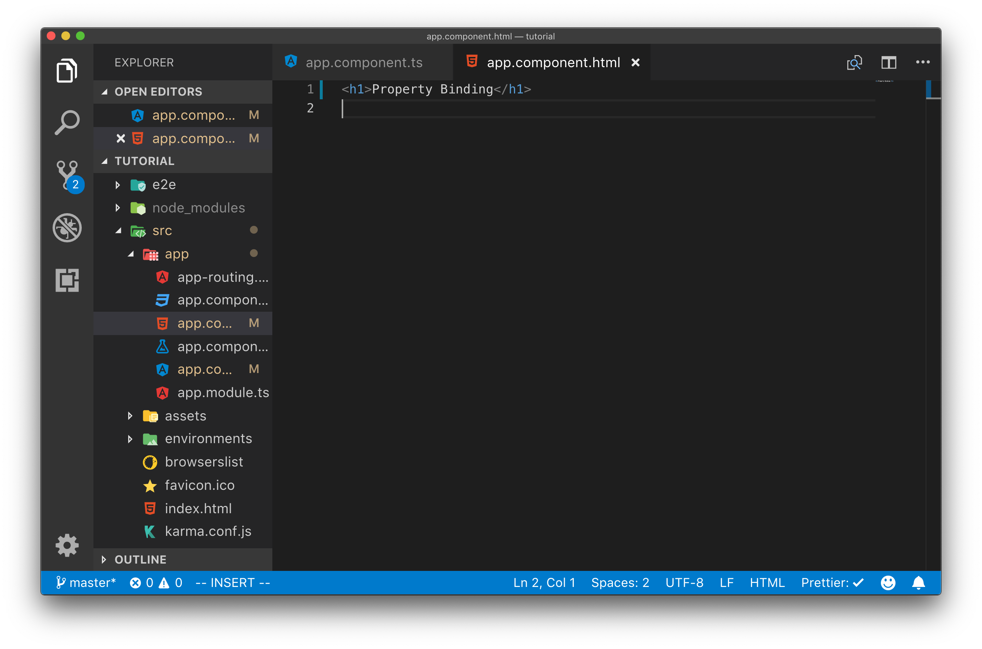This screenshot has width=982, height=649.
Task: Collapse the src folder
Action: click(x=183, y=231)
